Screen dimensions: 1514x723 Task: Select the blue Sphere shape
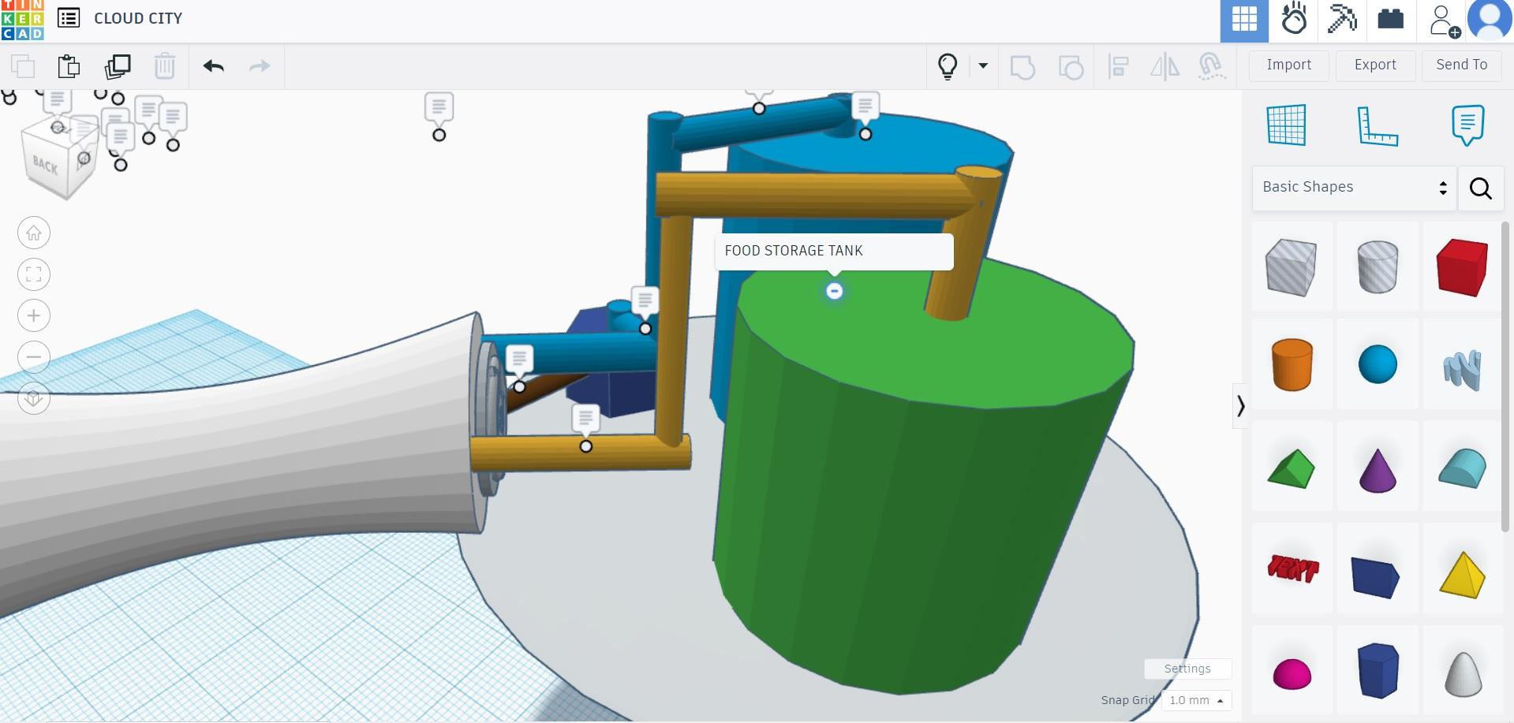click(1378, 364)
